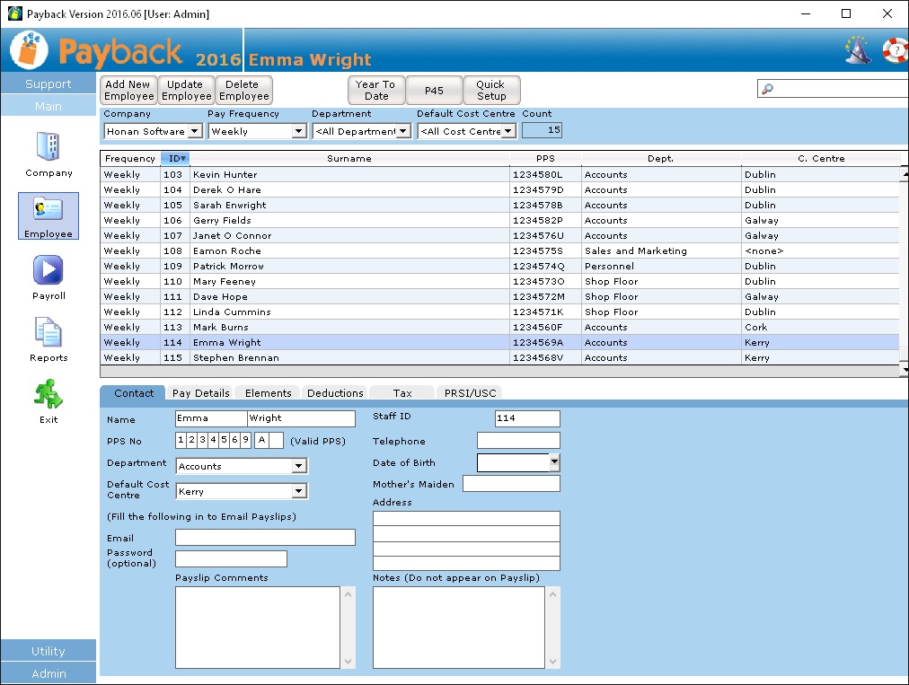Expand the Date of Birth dropdown
Image resolution: width=909 pixels, height=685 pixels.
tap(554, 462)
